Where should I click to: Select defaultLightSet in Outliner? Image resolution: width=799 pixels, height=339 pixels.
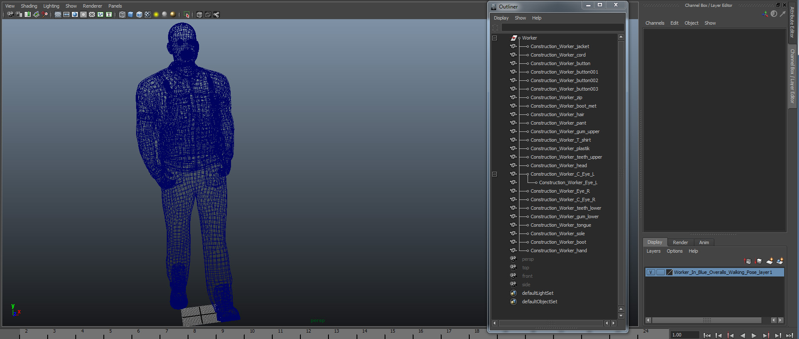click(538, 293)
